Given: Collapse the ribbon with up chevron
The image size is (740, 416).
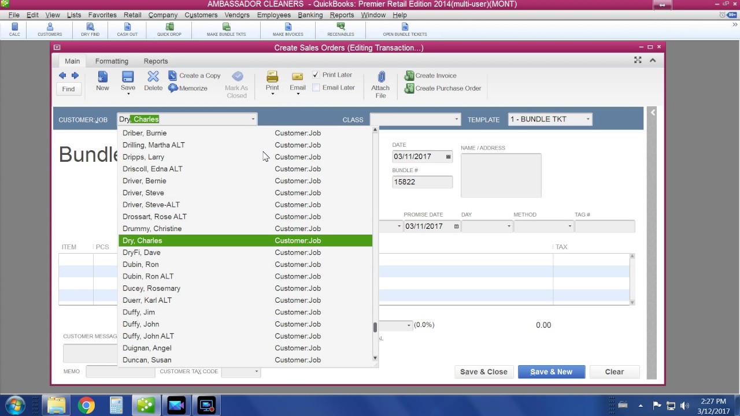Looking at the screenshot, I should [x=653, y=60].
